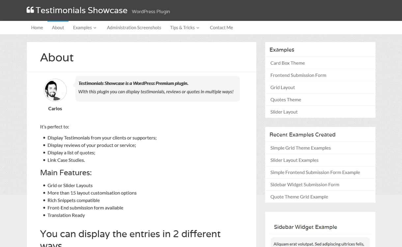
Task: Open the Examples menu
Action: point(82,28)
